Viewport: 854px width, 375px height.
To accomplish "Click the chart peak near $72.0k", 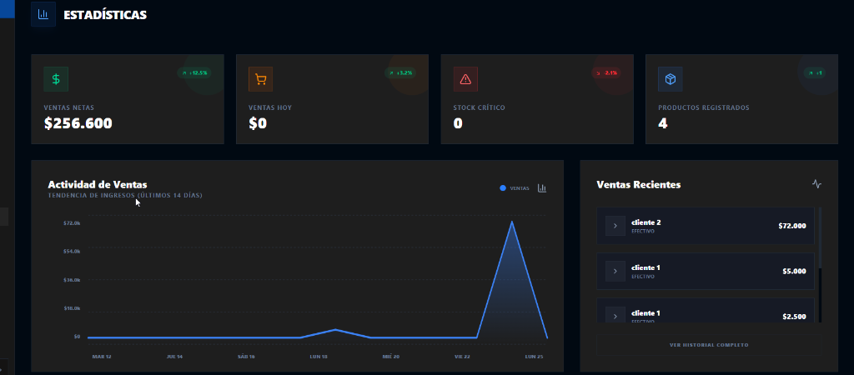I will (511, 222).
